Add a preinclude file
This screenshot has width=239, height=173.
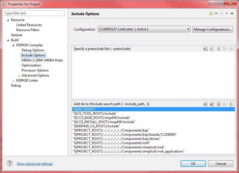click(205, 49)
